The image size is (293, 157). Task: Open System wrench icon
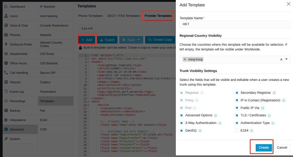click(x=6, y=139)
